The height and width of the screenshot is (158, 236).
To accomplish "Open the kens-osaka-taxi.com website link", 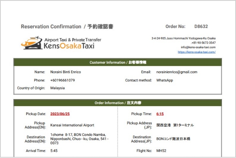I will point(197,52).
